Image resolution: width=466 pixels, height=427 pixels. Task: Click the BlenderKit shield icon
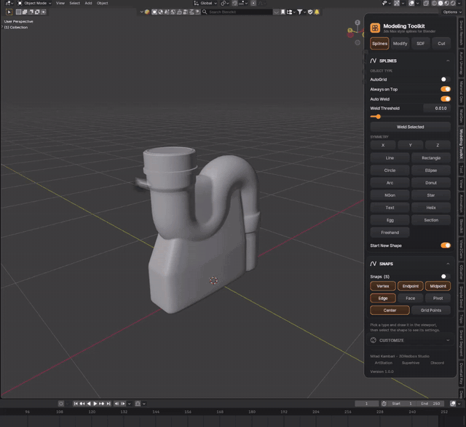coord(310,12)
